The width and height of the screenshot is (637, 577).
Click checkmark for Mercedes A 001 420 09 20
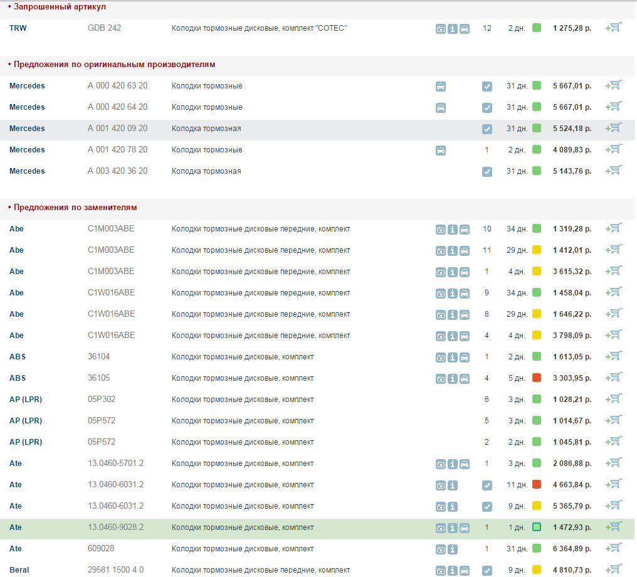tap(487, 129)
